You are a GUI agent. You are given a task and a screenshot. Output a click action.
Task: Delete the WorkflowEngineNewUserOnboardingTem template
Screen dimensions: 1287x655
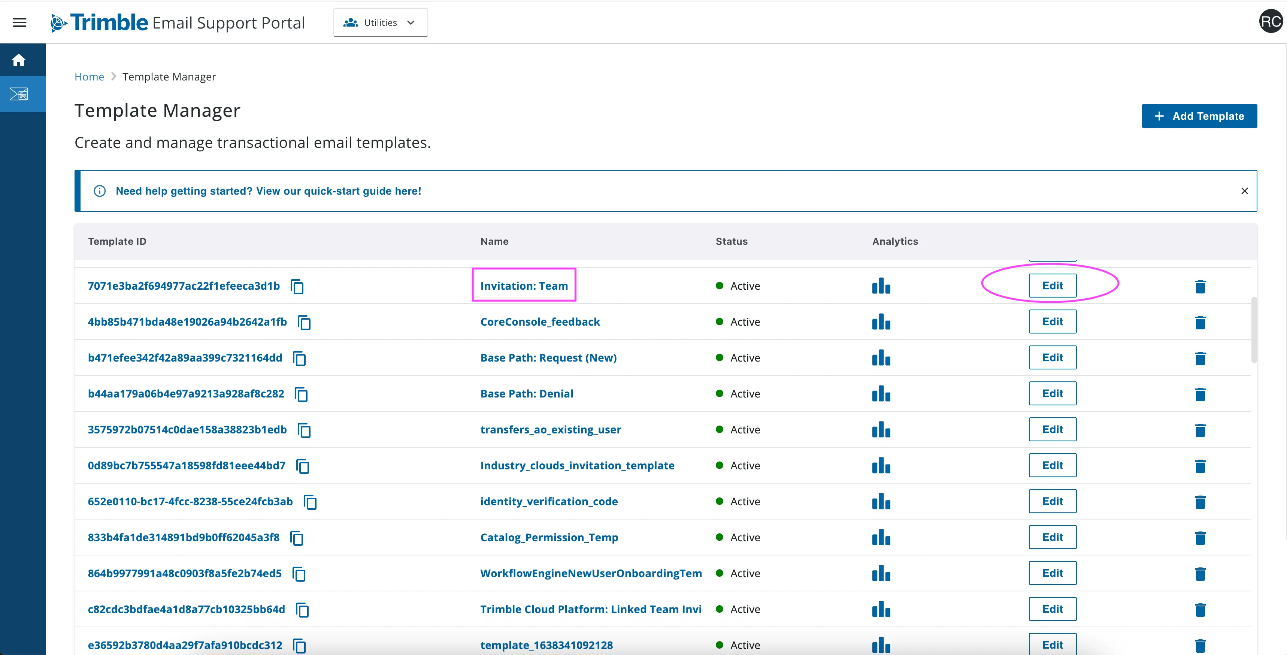tap(1200, 574)
